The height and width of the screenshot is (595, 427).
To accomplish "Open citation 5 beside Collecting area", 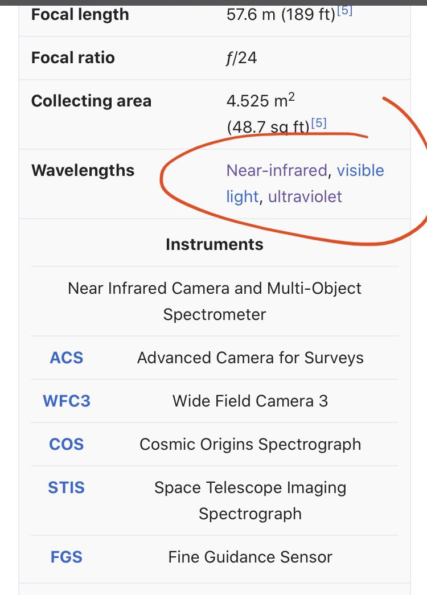I will 319,123.
